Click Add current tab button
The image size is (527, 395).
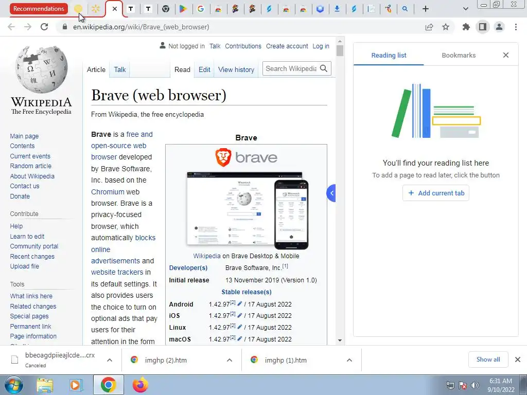[x=436, y=193]
